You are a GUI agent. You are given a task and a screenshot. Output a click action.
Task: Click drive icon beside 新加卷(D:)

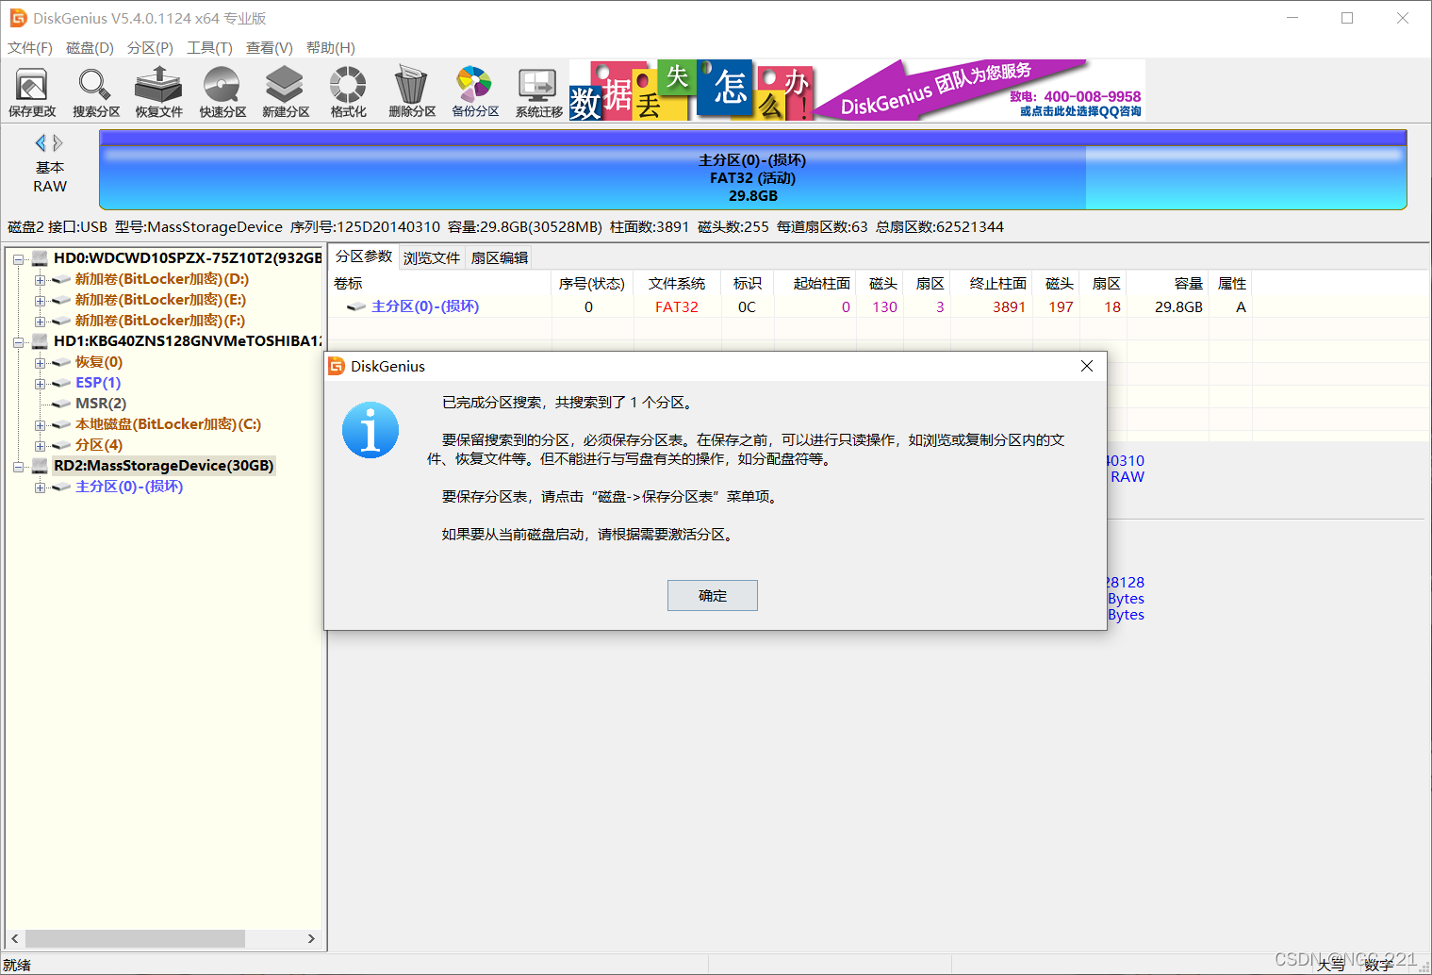coord(61,279)
